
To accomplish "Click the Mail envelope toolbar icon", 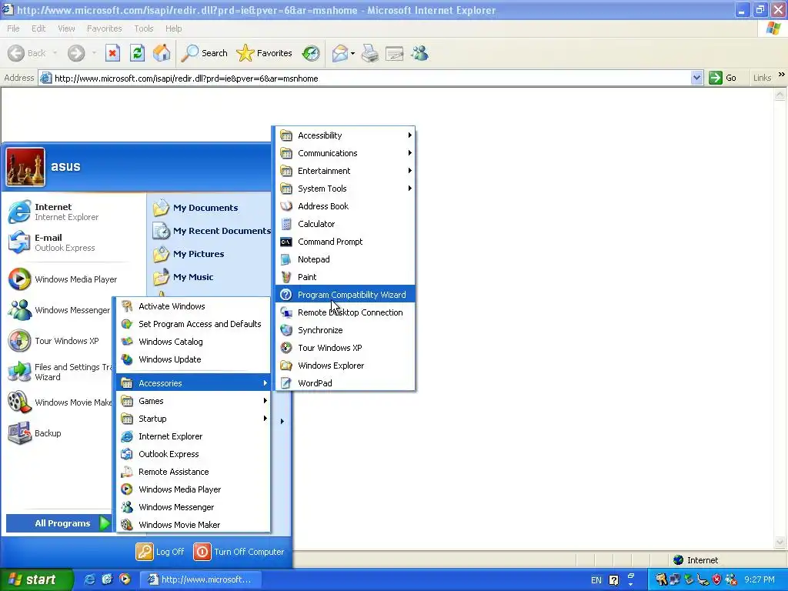I will [x=340, y=53].
